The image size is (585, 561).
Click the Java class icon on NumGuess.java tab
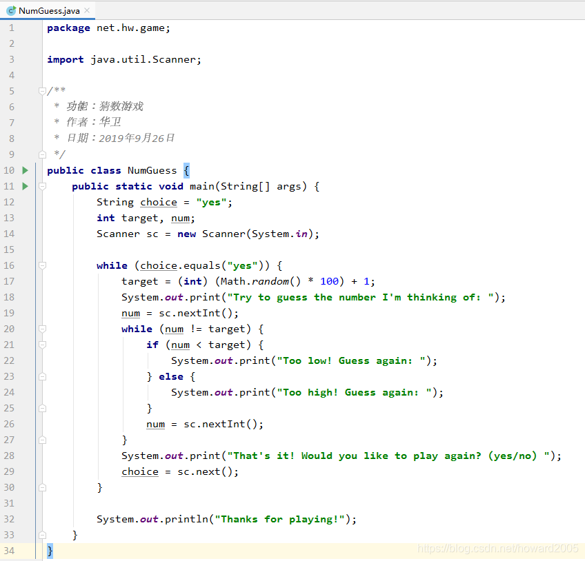[x=11, y=11]
